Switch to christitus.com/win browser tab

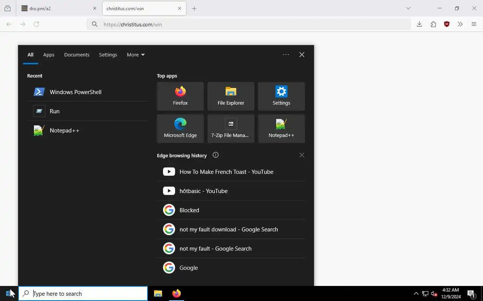144,8
